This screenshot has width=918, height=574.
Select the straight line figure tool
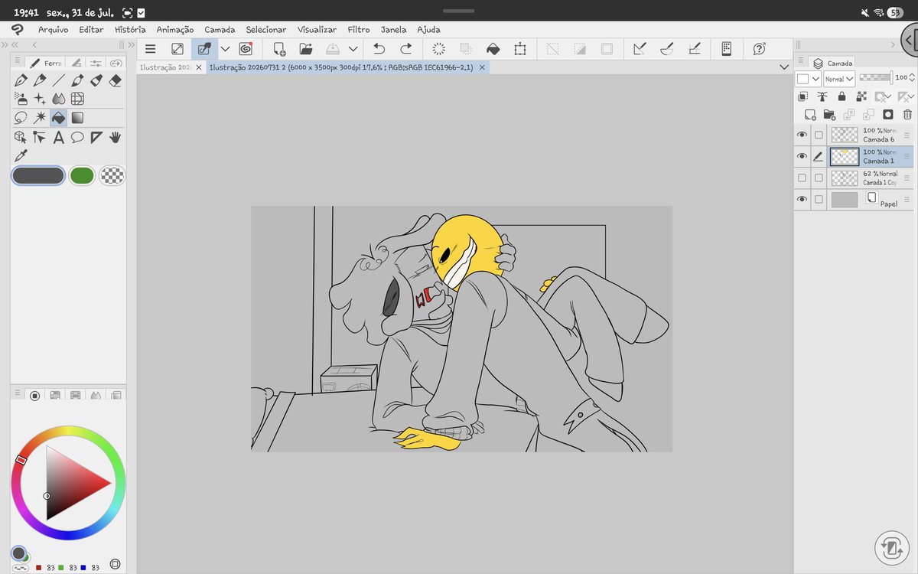click(x=58, y=80)
